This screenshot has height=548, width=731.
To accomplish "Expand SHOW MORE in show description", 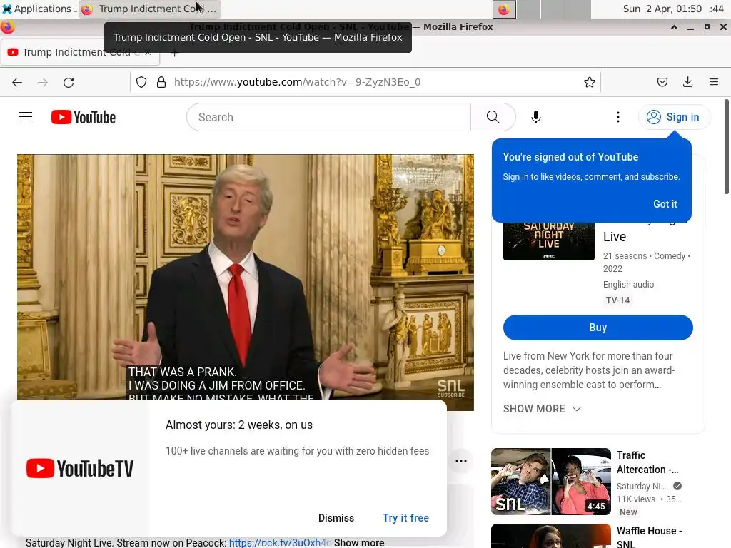I will 543,409.
